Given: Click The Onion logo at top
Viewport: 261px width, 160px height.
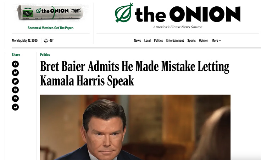Looking at the screenshot, I should click(x=178, y=14).
